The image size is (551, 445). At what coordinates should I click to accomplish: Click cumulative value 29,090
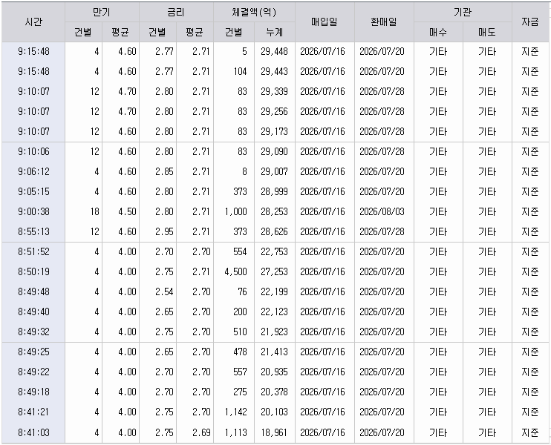(x=275, y=151)
